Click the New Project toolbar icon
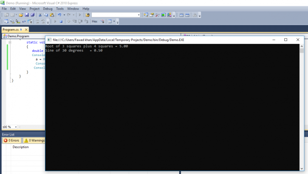 click(6, 15)
